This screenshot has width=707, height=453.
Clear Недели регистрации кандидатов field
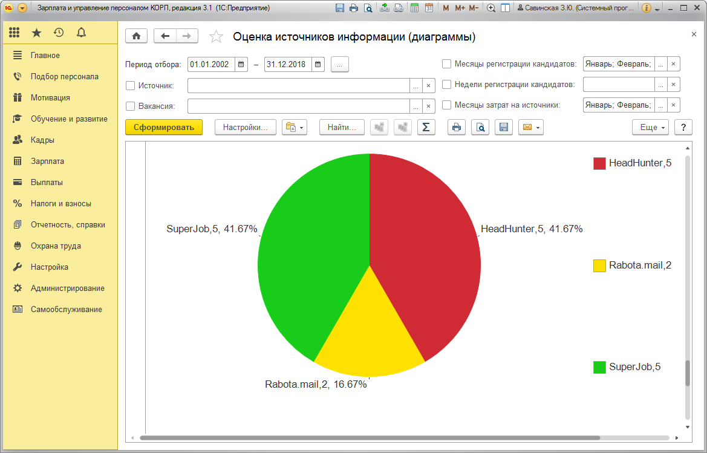(673, 84)
